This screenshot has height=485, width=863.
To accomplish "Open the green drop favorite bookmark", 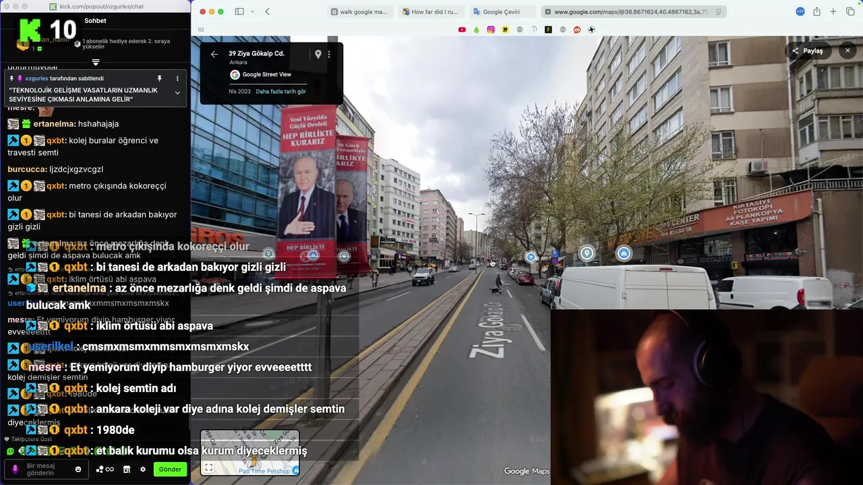I will pyautogui.click(x=477, y=30).
